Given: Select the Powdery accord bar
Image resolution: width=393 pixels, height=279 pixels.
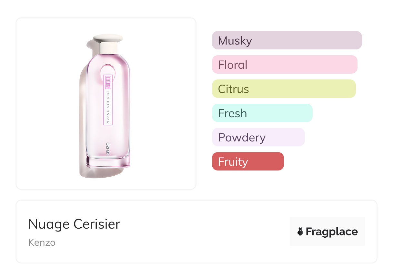Looking at the screenshot, I should coord(258,137).
